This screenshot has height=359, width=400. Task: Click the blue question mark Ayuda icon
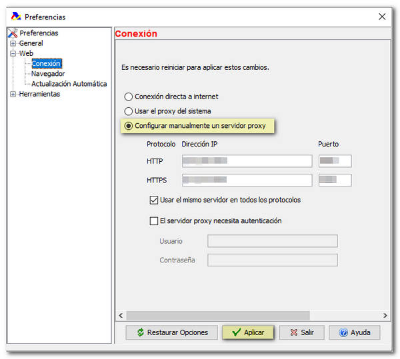point(343,332)
